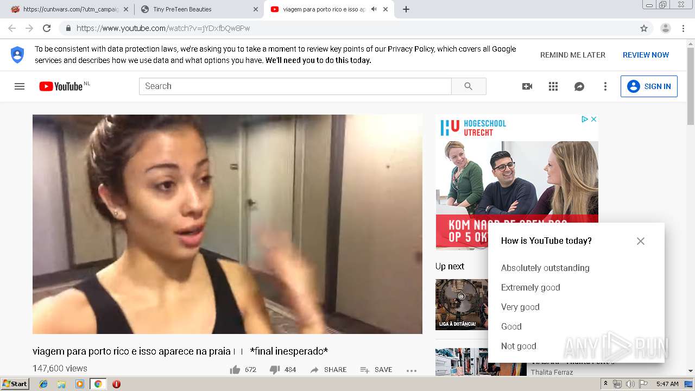Open more actions ellipsis below video
Screen dimensions: 695x391
(x=412, y=370)
